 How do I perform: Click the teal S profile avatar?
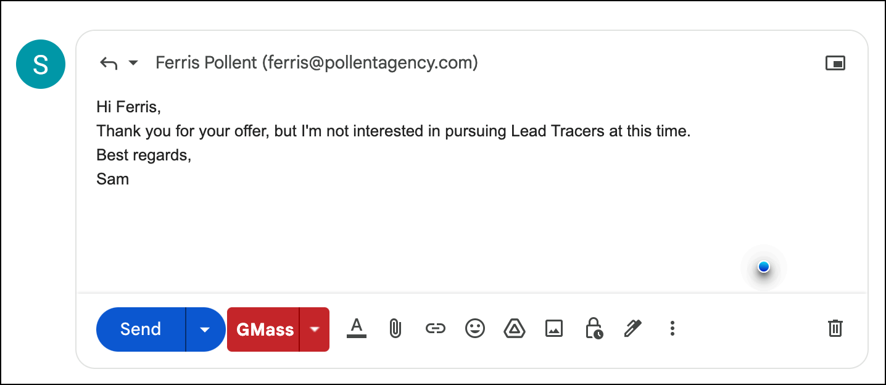click(x=41, y=64)
